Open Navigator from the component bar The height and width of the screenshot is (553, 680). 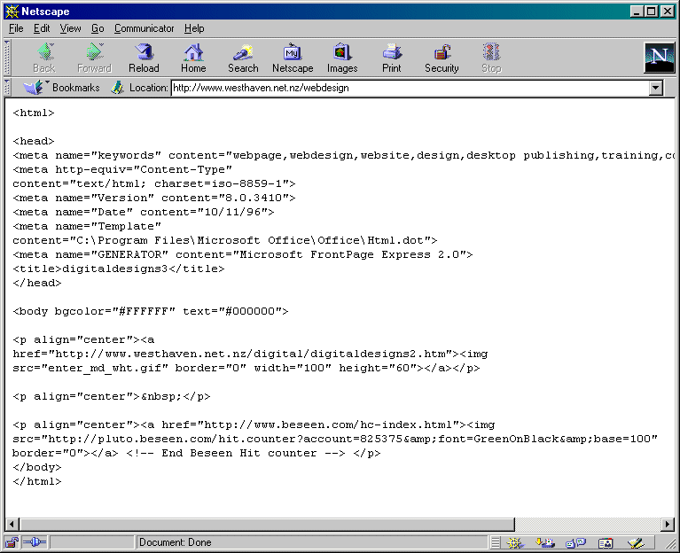click(515, 542)
